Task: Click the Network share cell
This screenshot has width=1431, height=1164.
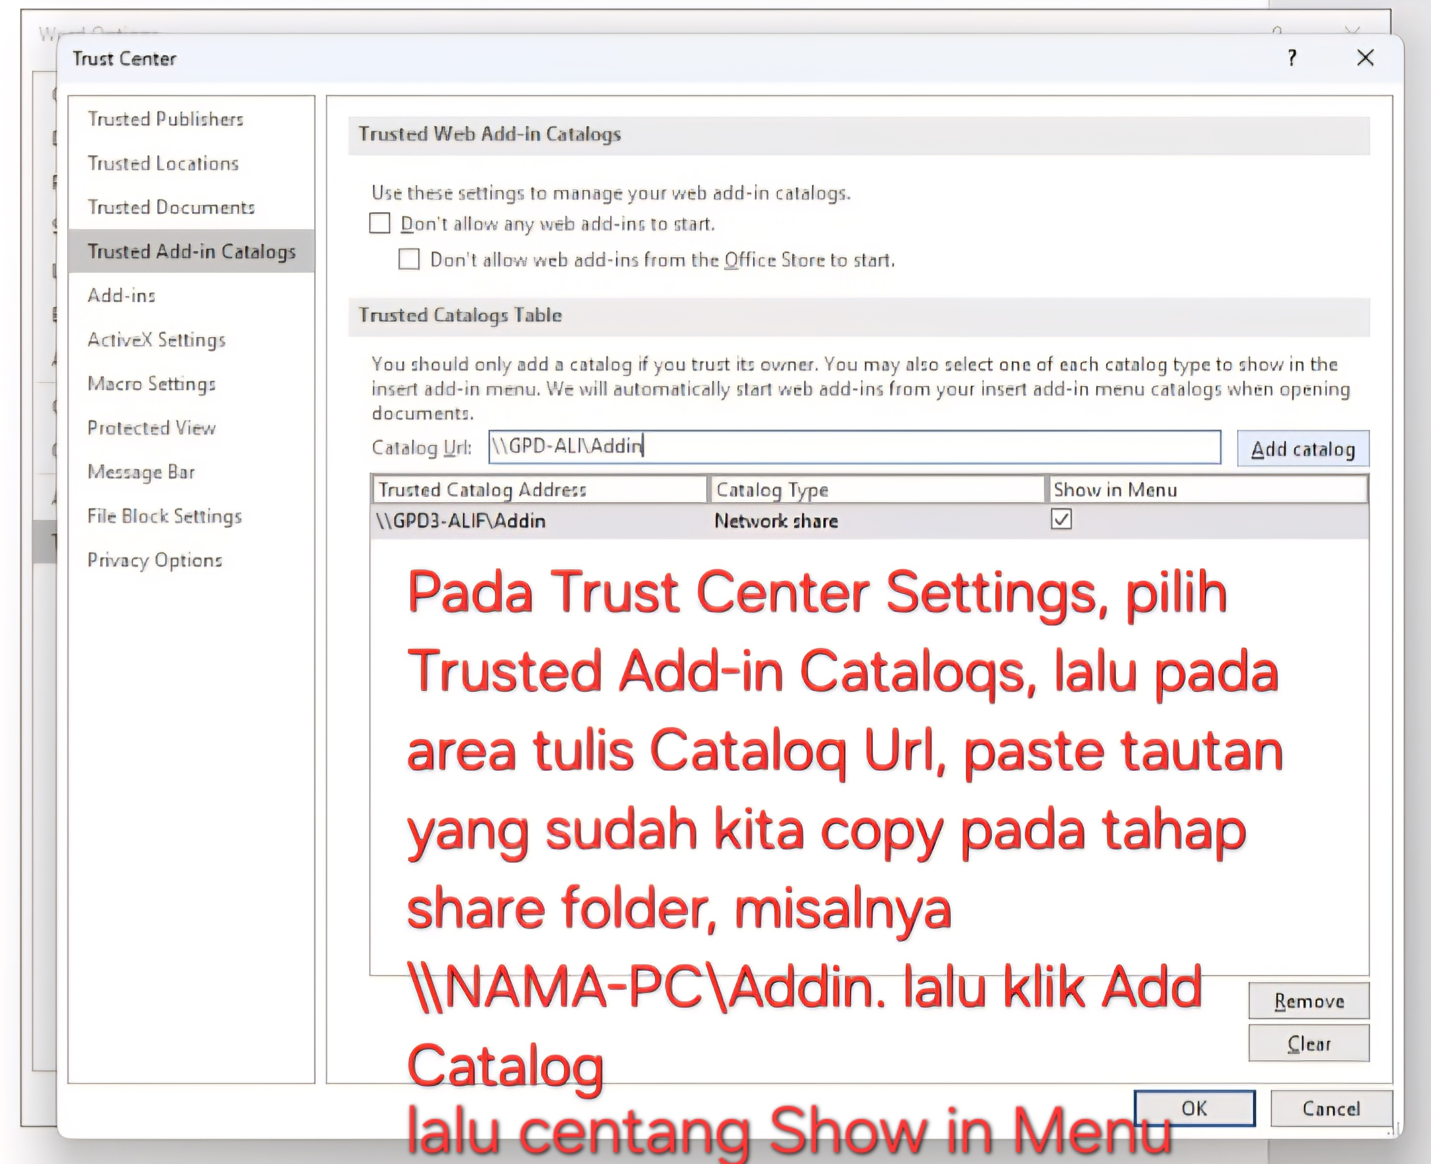Action: click(x=776, y=521)
